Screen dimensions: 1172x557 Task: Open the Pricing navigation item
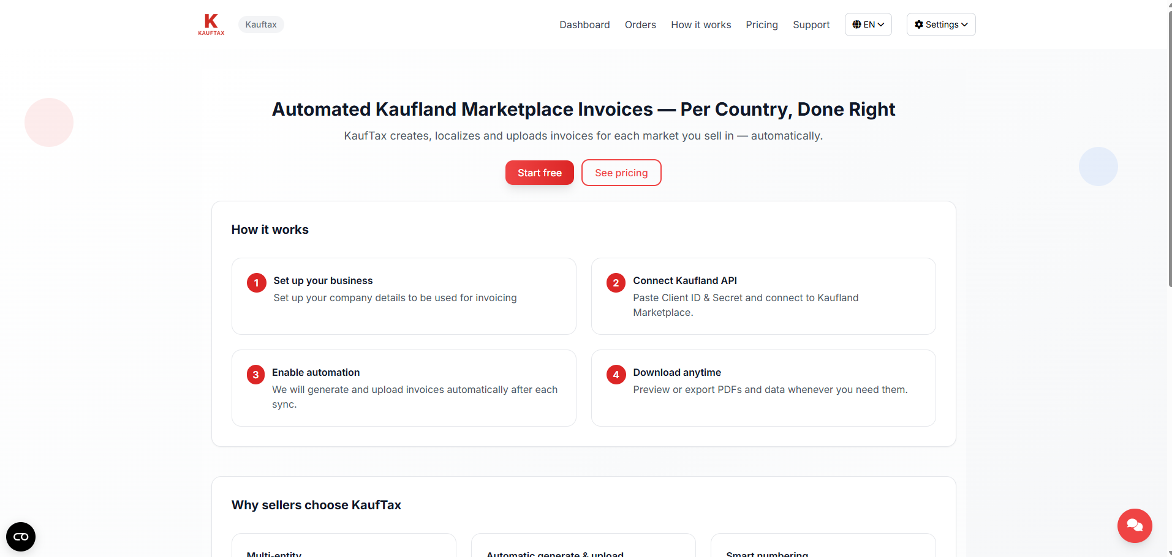(x=762, y=24)
